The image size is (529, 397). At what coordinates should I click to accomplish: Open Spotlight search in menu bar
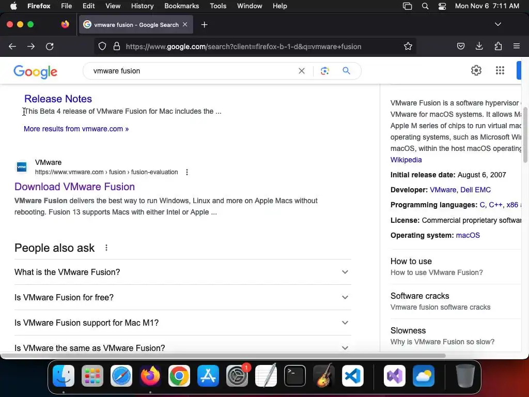tap(425, 6)
